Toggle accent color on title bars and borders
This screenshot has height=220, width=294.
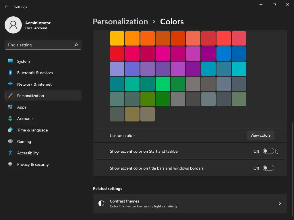(268, 168)
